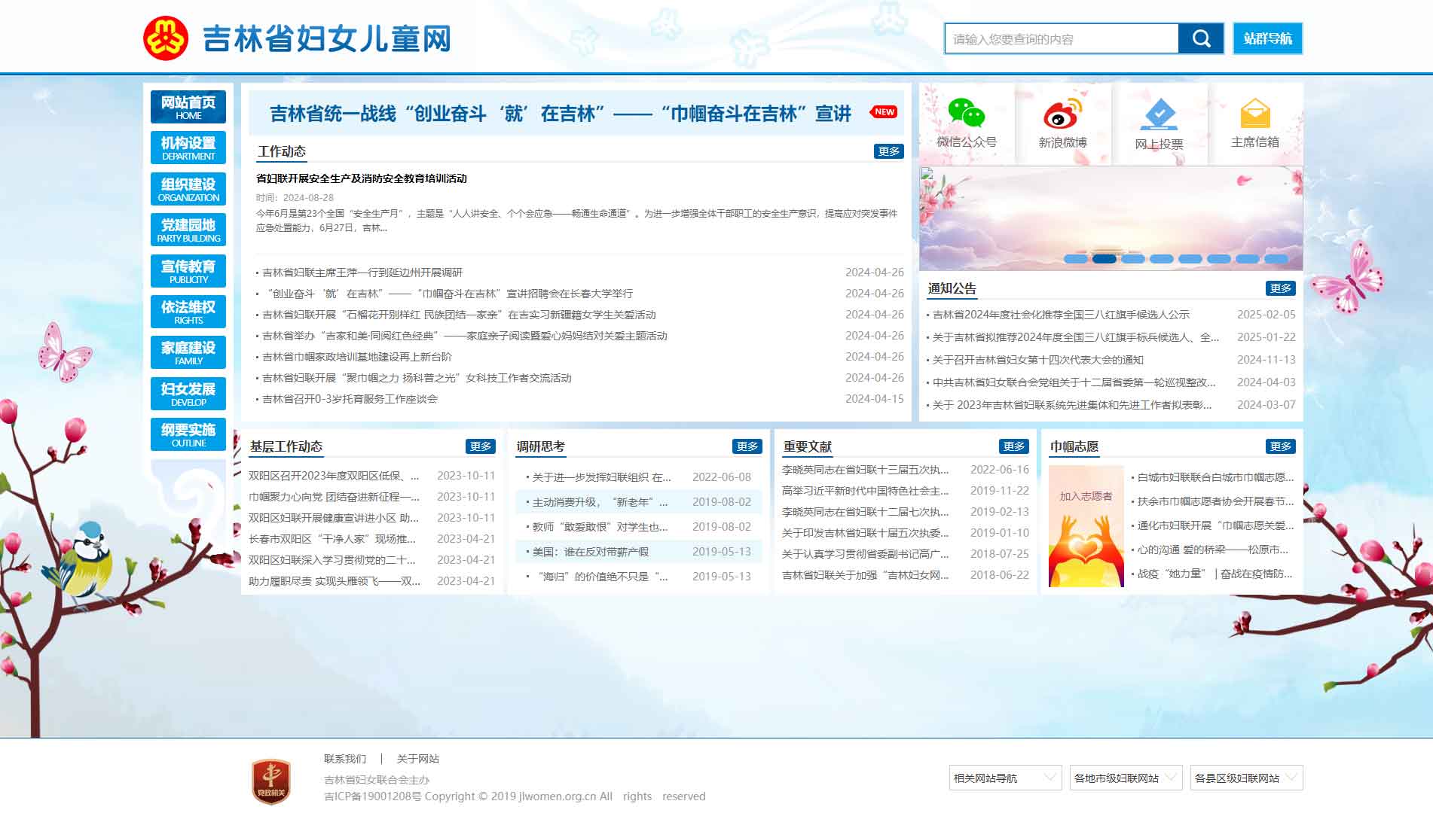Open the 加入志愿者 heart-hands thumbnail
The image size is (1433, 813).
(x=1086, y=526)
